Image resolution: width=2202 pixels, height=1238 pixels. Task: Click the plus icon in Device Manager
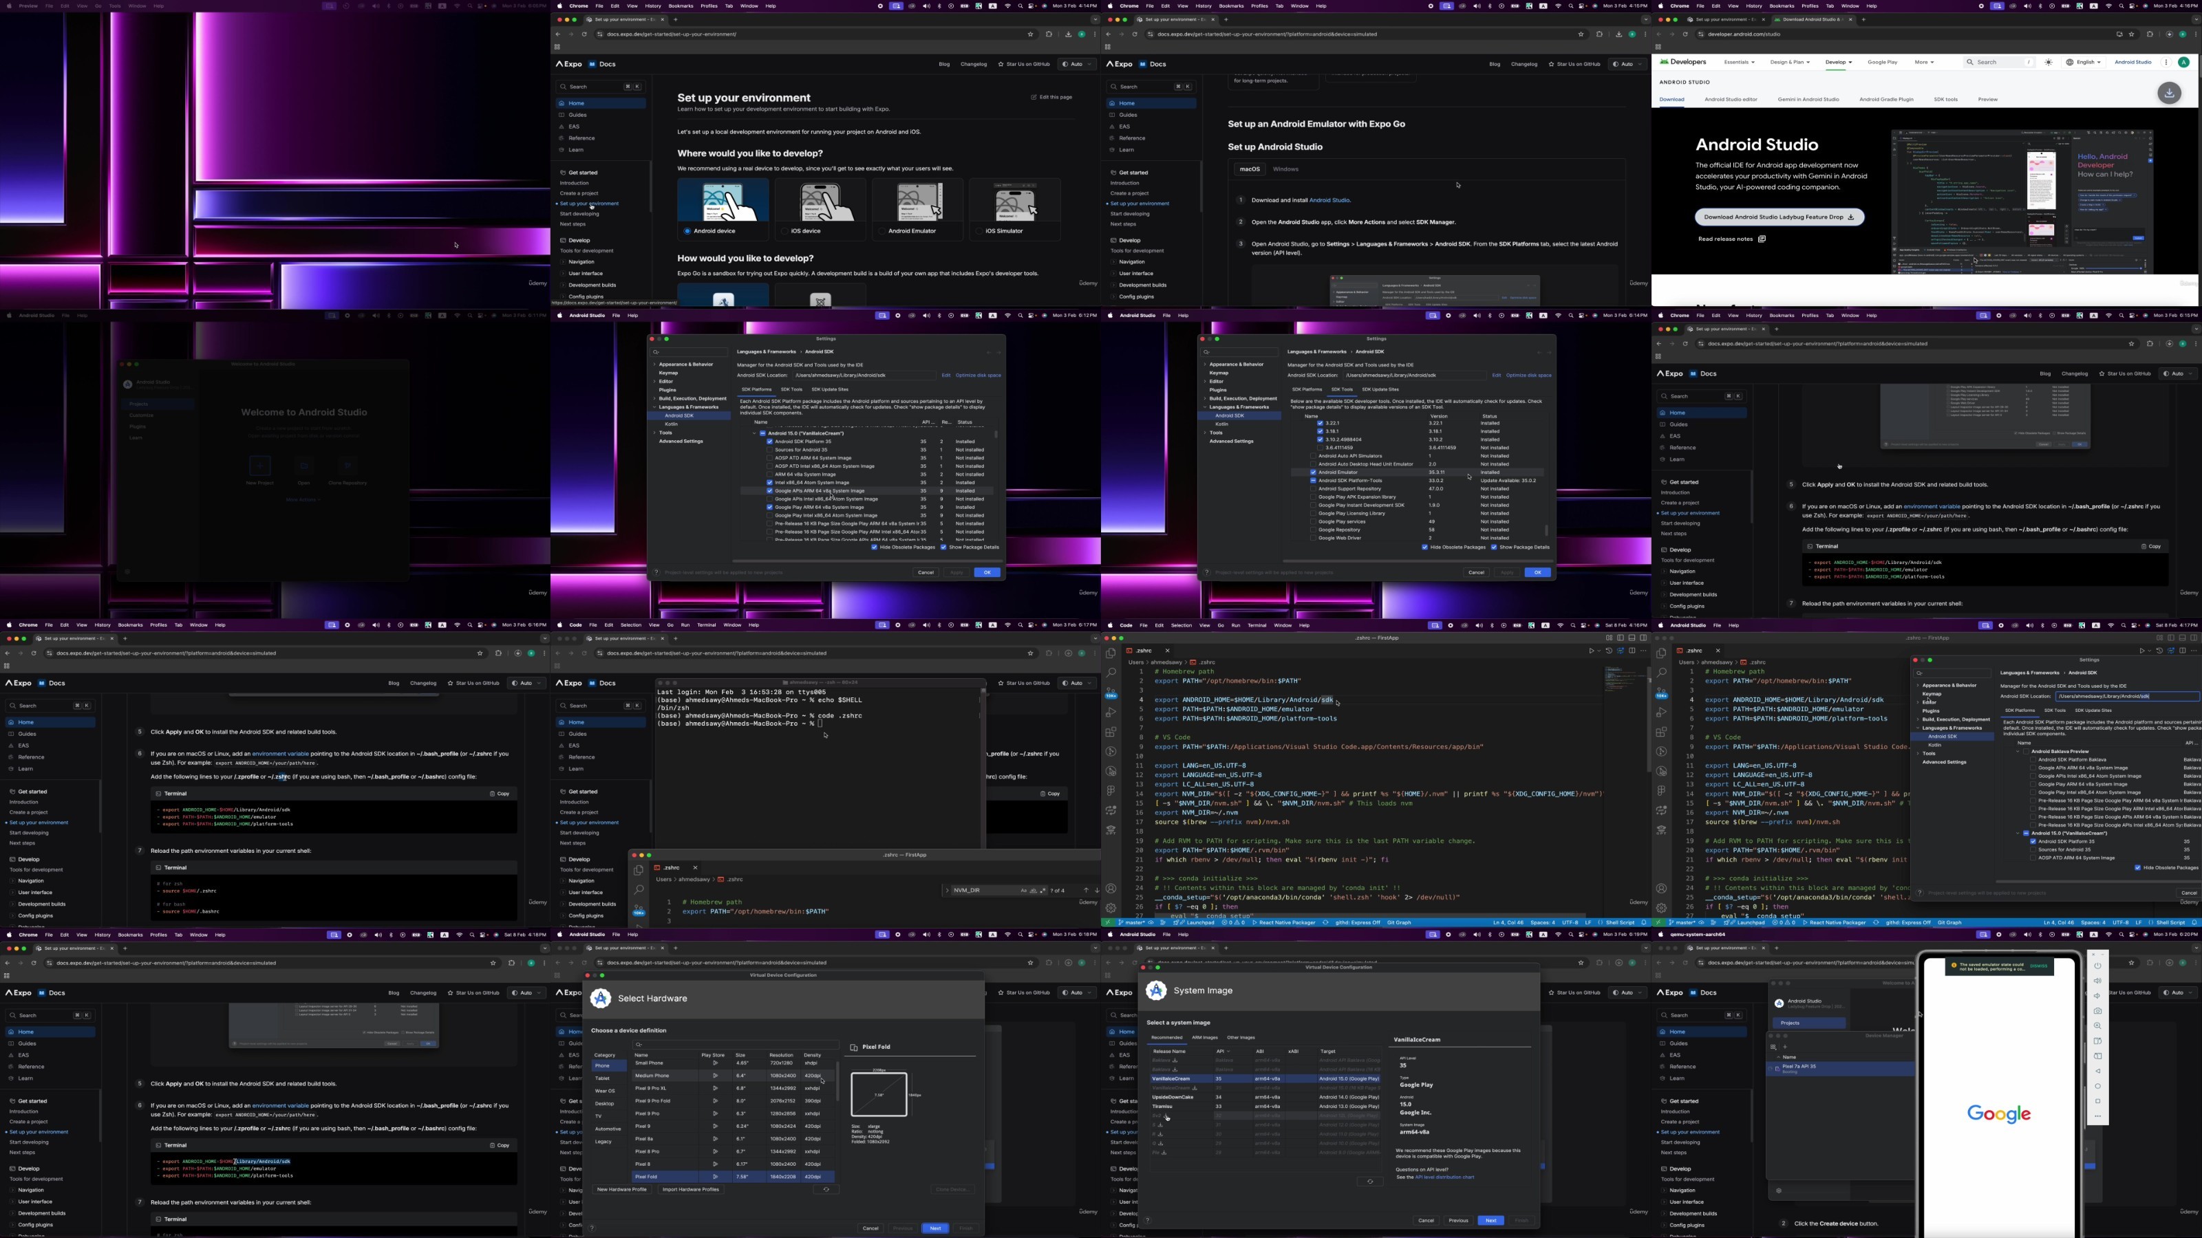pos(1785,1047)
